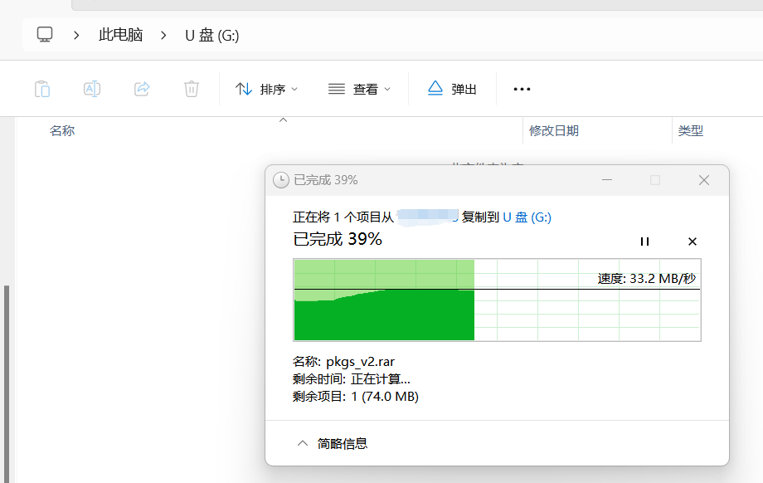This screenshot has width=763, height=483.
Task: Click the rename icon in toolbar
Action: coord(92,89)
